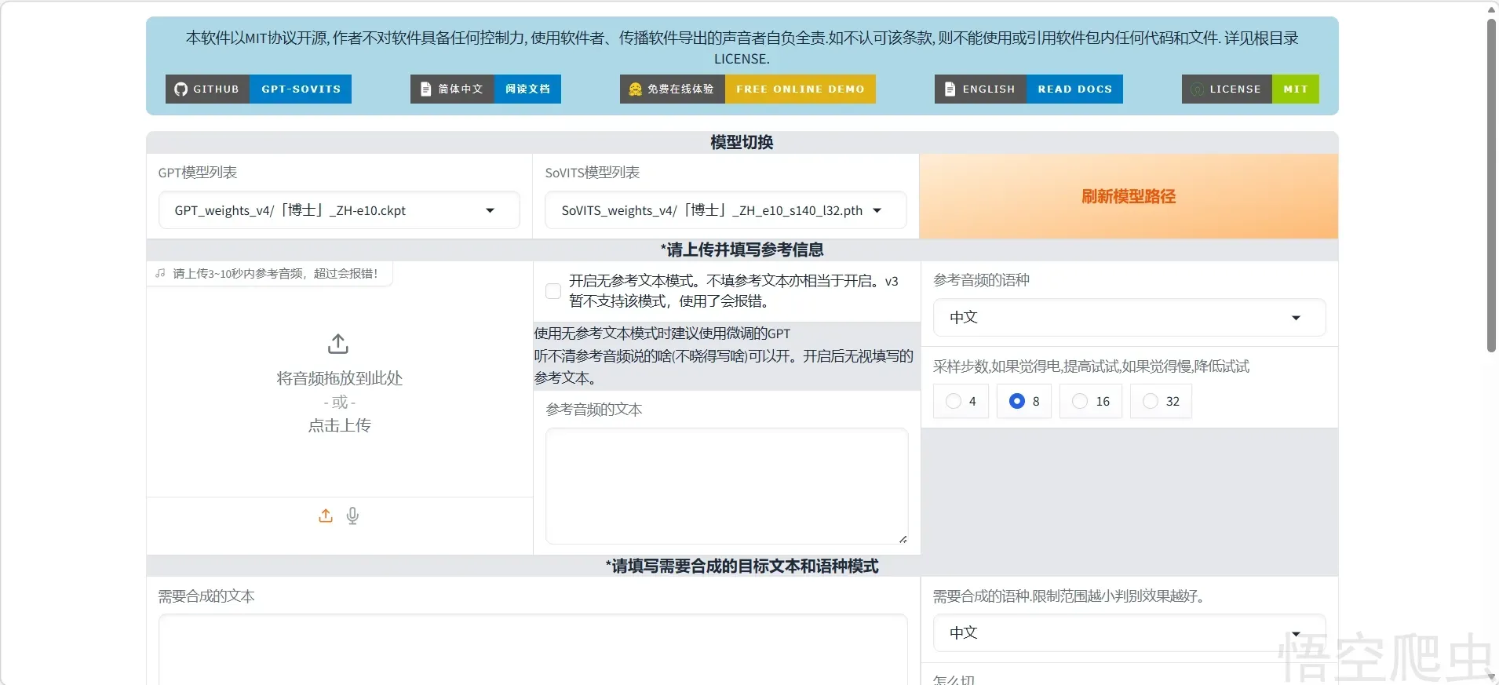The image size is (1499, 685).
Task: Click the 简体中文 document icon
Action: [x=426, y=89]
